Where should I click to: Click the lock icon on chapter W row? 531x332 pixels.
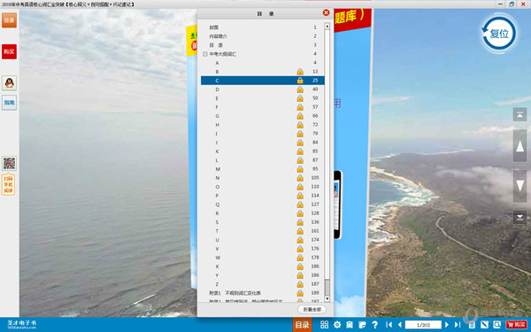[x=300, y=258]
